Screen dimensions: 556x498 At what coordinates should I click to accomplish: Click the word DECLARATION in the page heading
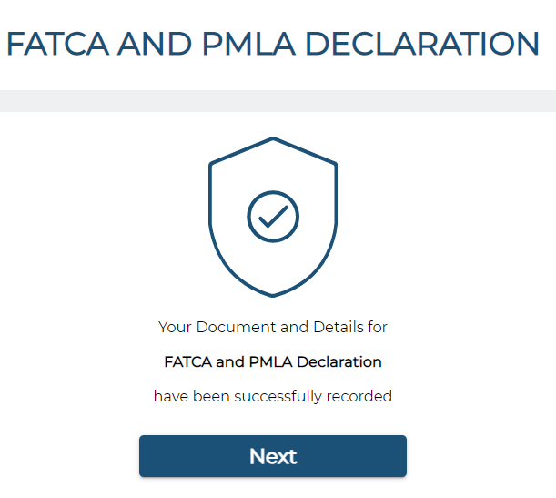pos(422,44)
